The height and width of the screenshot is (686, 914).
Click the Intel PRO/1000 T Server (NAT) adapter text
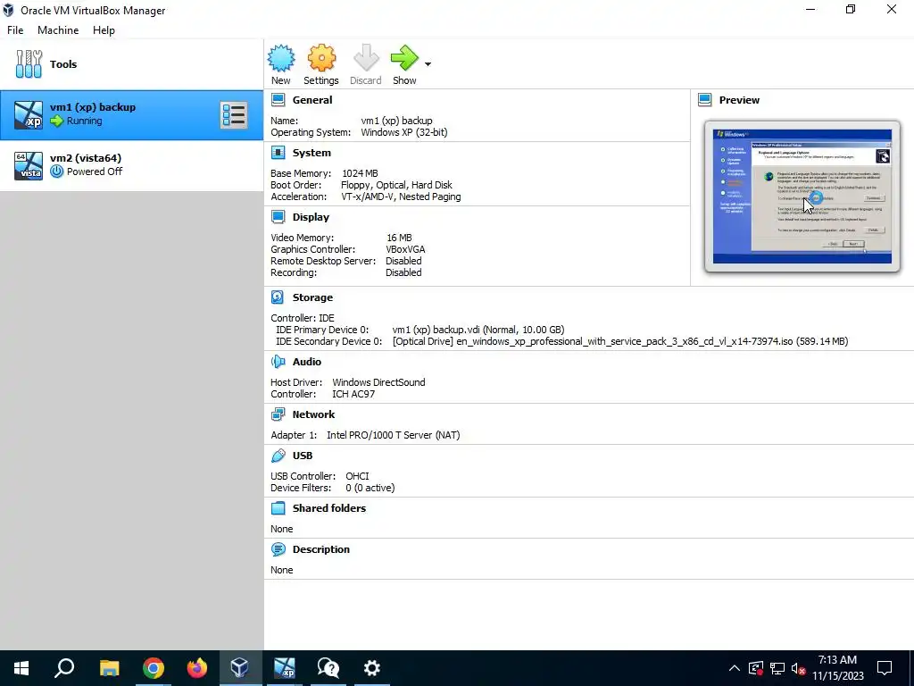pos(393,435)
